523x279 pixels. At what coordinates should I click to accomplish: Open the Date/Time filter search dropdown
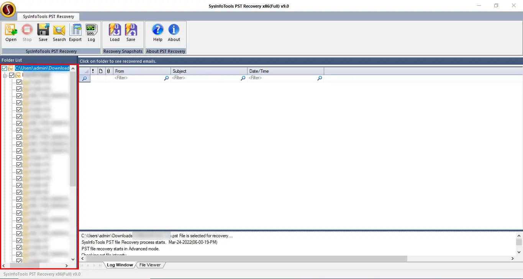pyautogui.click(x=320, y=78)
